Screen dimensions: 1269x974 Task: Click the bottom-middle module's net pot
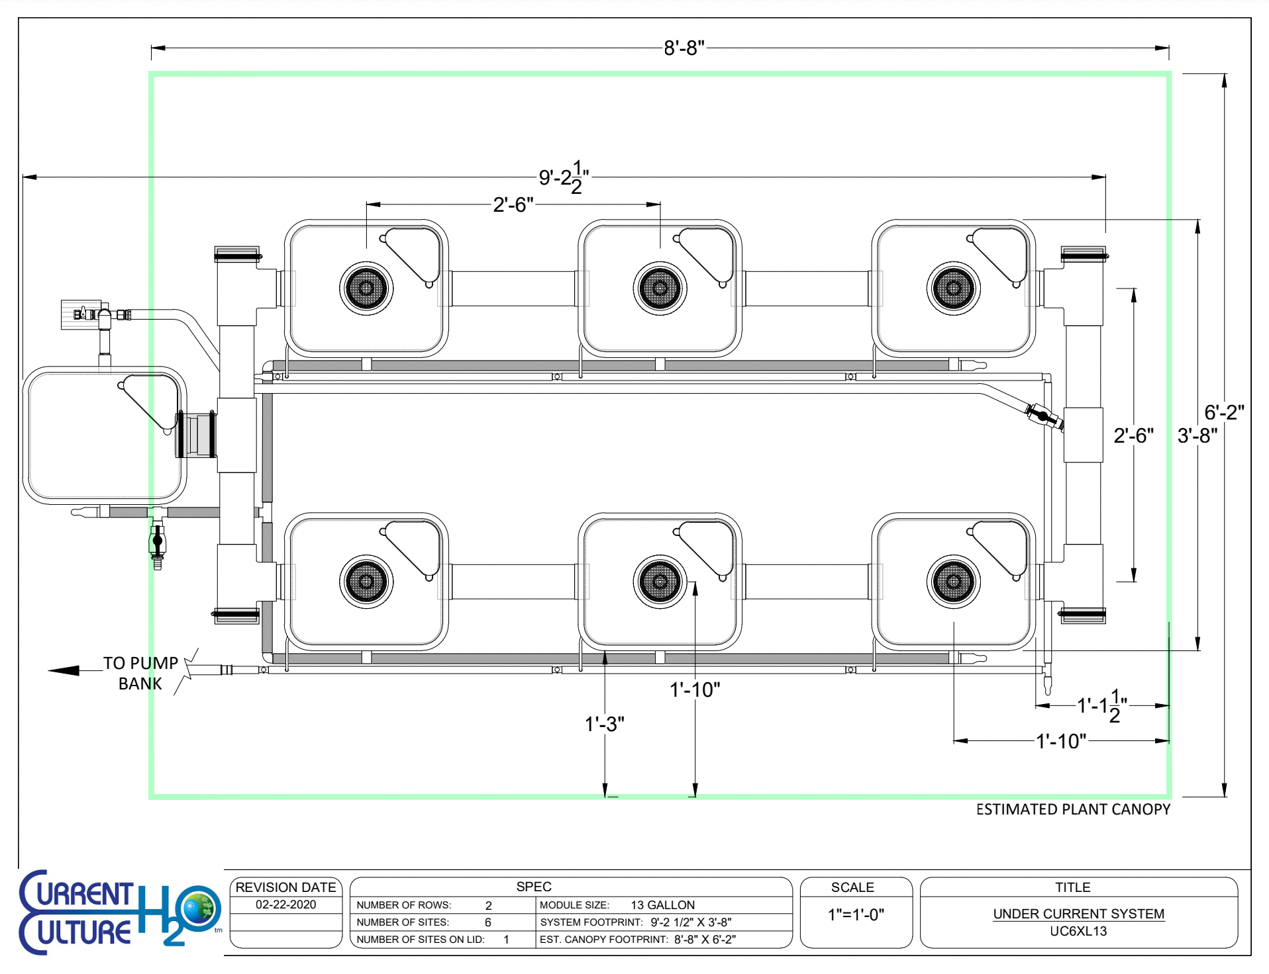pyautogui.click(x=660, y=582)
